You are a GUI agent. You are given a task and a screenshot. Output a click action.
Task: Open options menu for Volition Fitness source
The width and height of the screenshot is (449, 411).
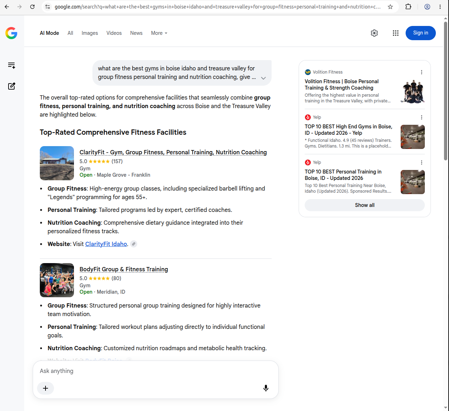tap(422, 72)
